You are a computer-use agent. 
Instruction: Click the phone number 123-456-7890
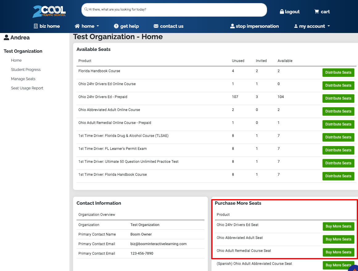142,253
